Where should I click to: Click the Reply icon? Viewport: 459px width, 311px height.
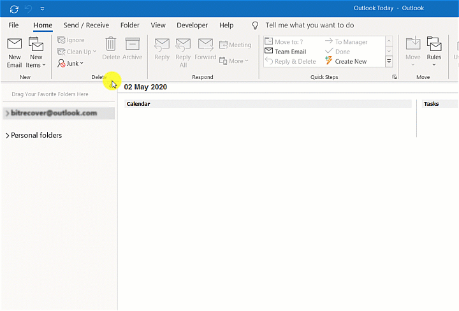click(x=162, y=45)
